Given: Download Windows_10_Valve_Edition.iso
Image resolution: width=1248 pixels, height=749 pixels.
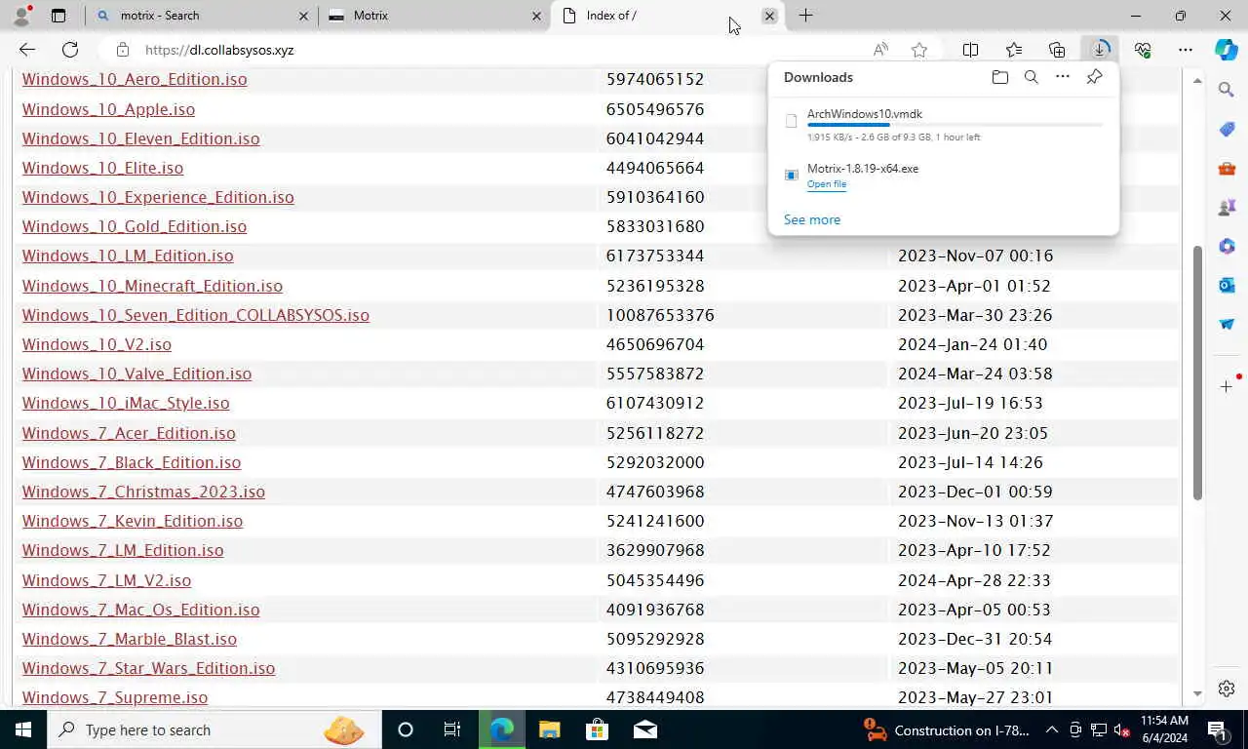Looking at the screenshot, I should (136, 374).
